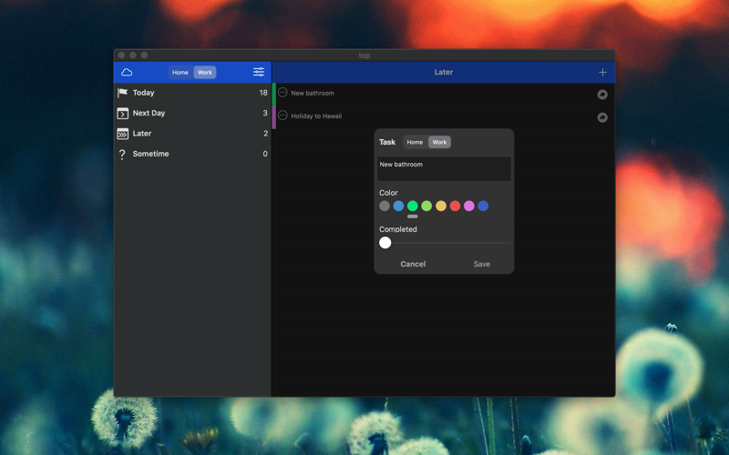Select the 'Holiday to Hawaii' task text
Image resolution: width=729 pixels, height=455 pixels.
coord(316,116)
